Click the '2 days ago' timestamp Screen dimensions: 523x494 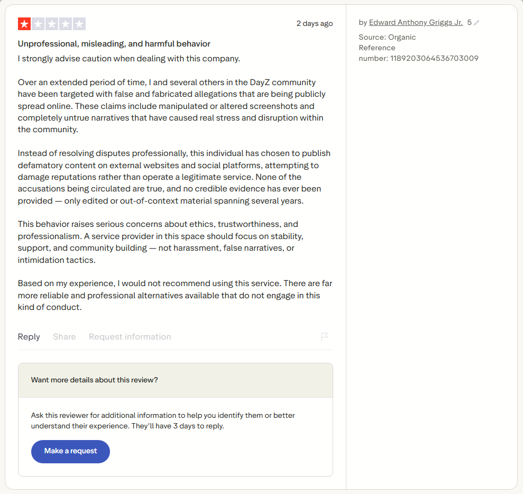(x=315, y=23)
